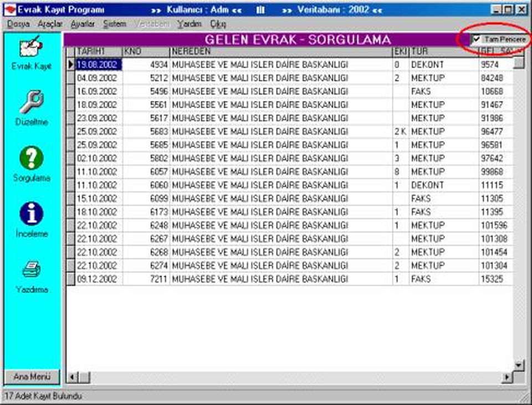Open the Yardım menu
The height and width of the screenshot is (405, 532).
[189, 24]
